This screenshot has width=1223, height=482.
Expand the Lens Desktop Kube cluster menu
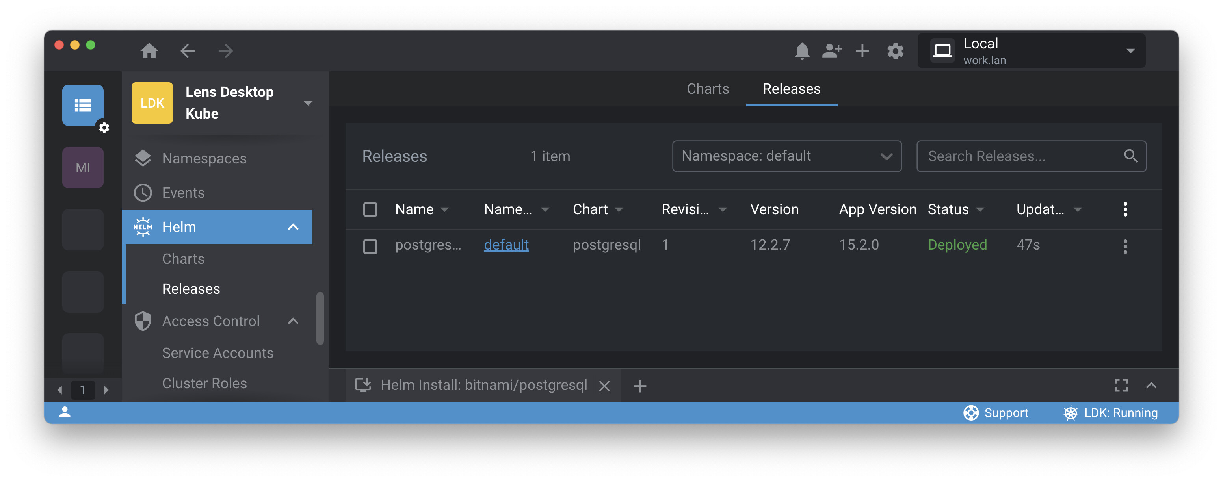point(308,103)
